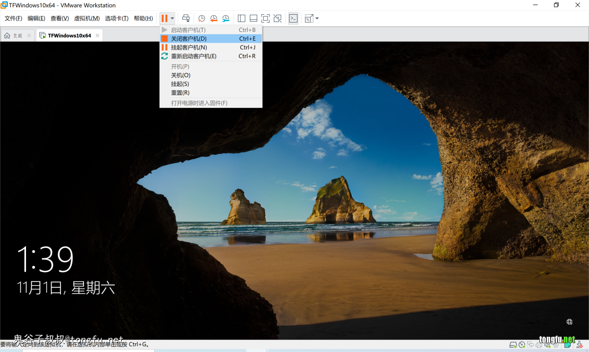Click the CD/DVD drive status icon

point(522,345)
